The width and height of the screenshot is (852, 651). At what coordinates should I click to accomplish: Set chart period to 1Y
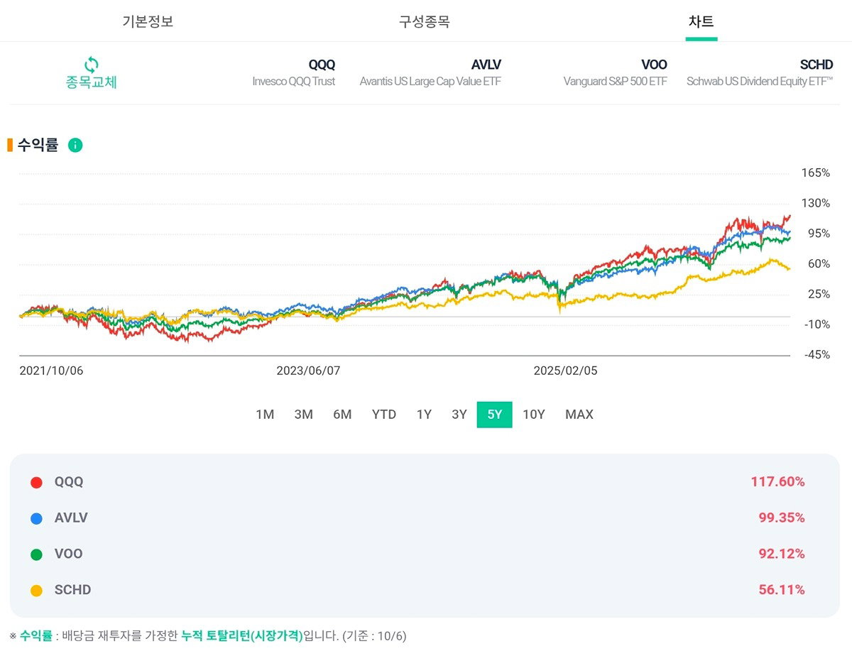tap(424, 415)
